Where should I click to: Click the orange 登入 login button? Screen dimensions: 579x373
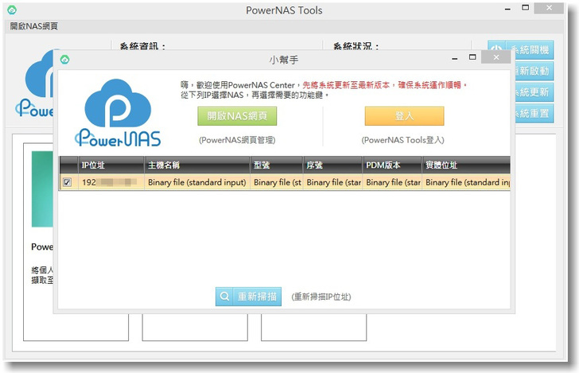pyautogui.click(x=404, y=116)
